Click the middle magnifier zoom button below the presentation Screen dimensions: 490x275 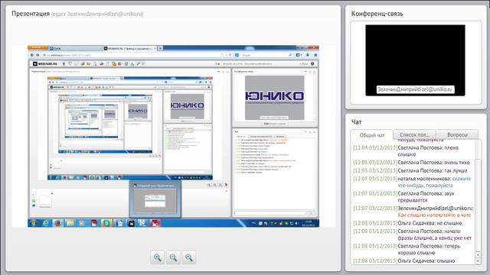coord(173,257)
